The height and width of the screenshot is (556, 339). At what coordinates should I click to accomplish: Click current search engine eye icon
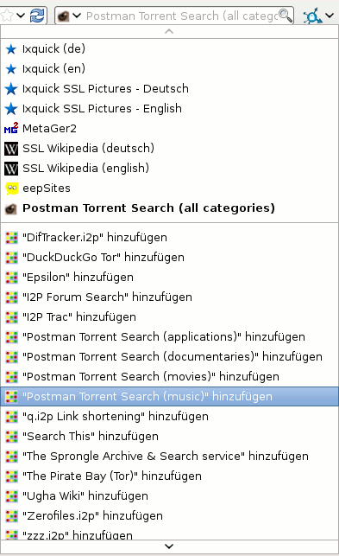[63, 16]
